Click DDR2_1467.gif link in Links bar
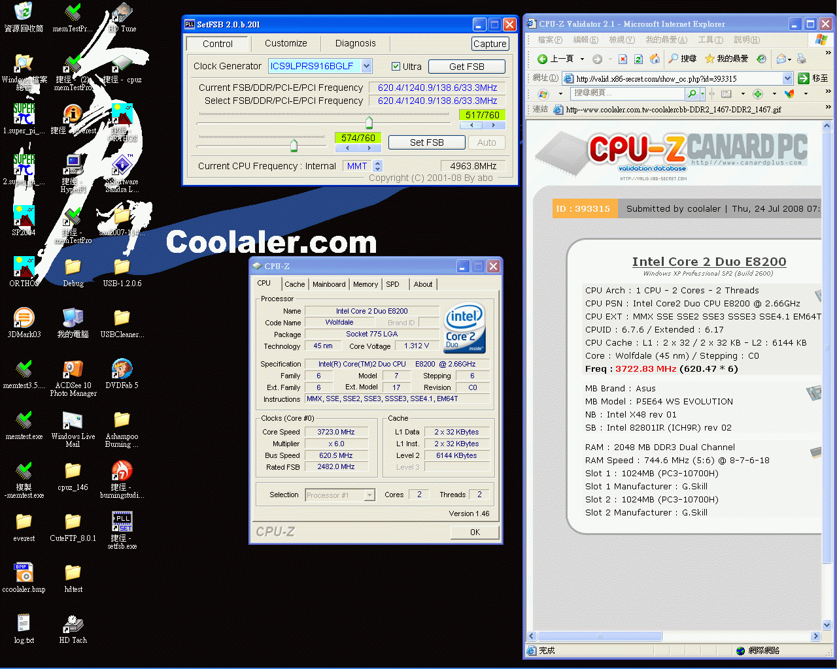The height and width of the screenshot is (669, 837). [x=667, y=110]
